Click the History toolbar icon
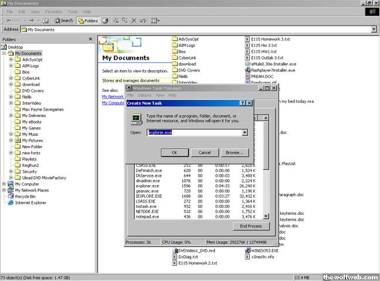Viewport: 380px width, 281px height. (106, 20)
